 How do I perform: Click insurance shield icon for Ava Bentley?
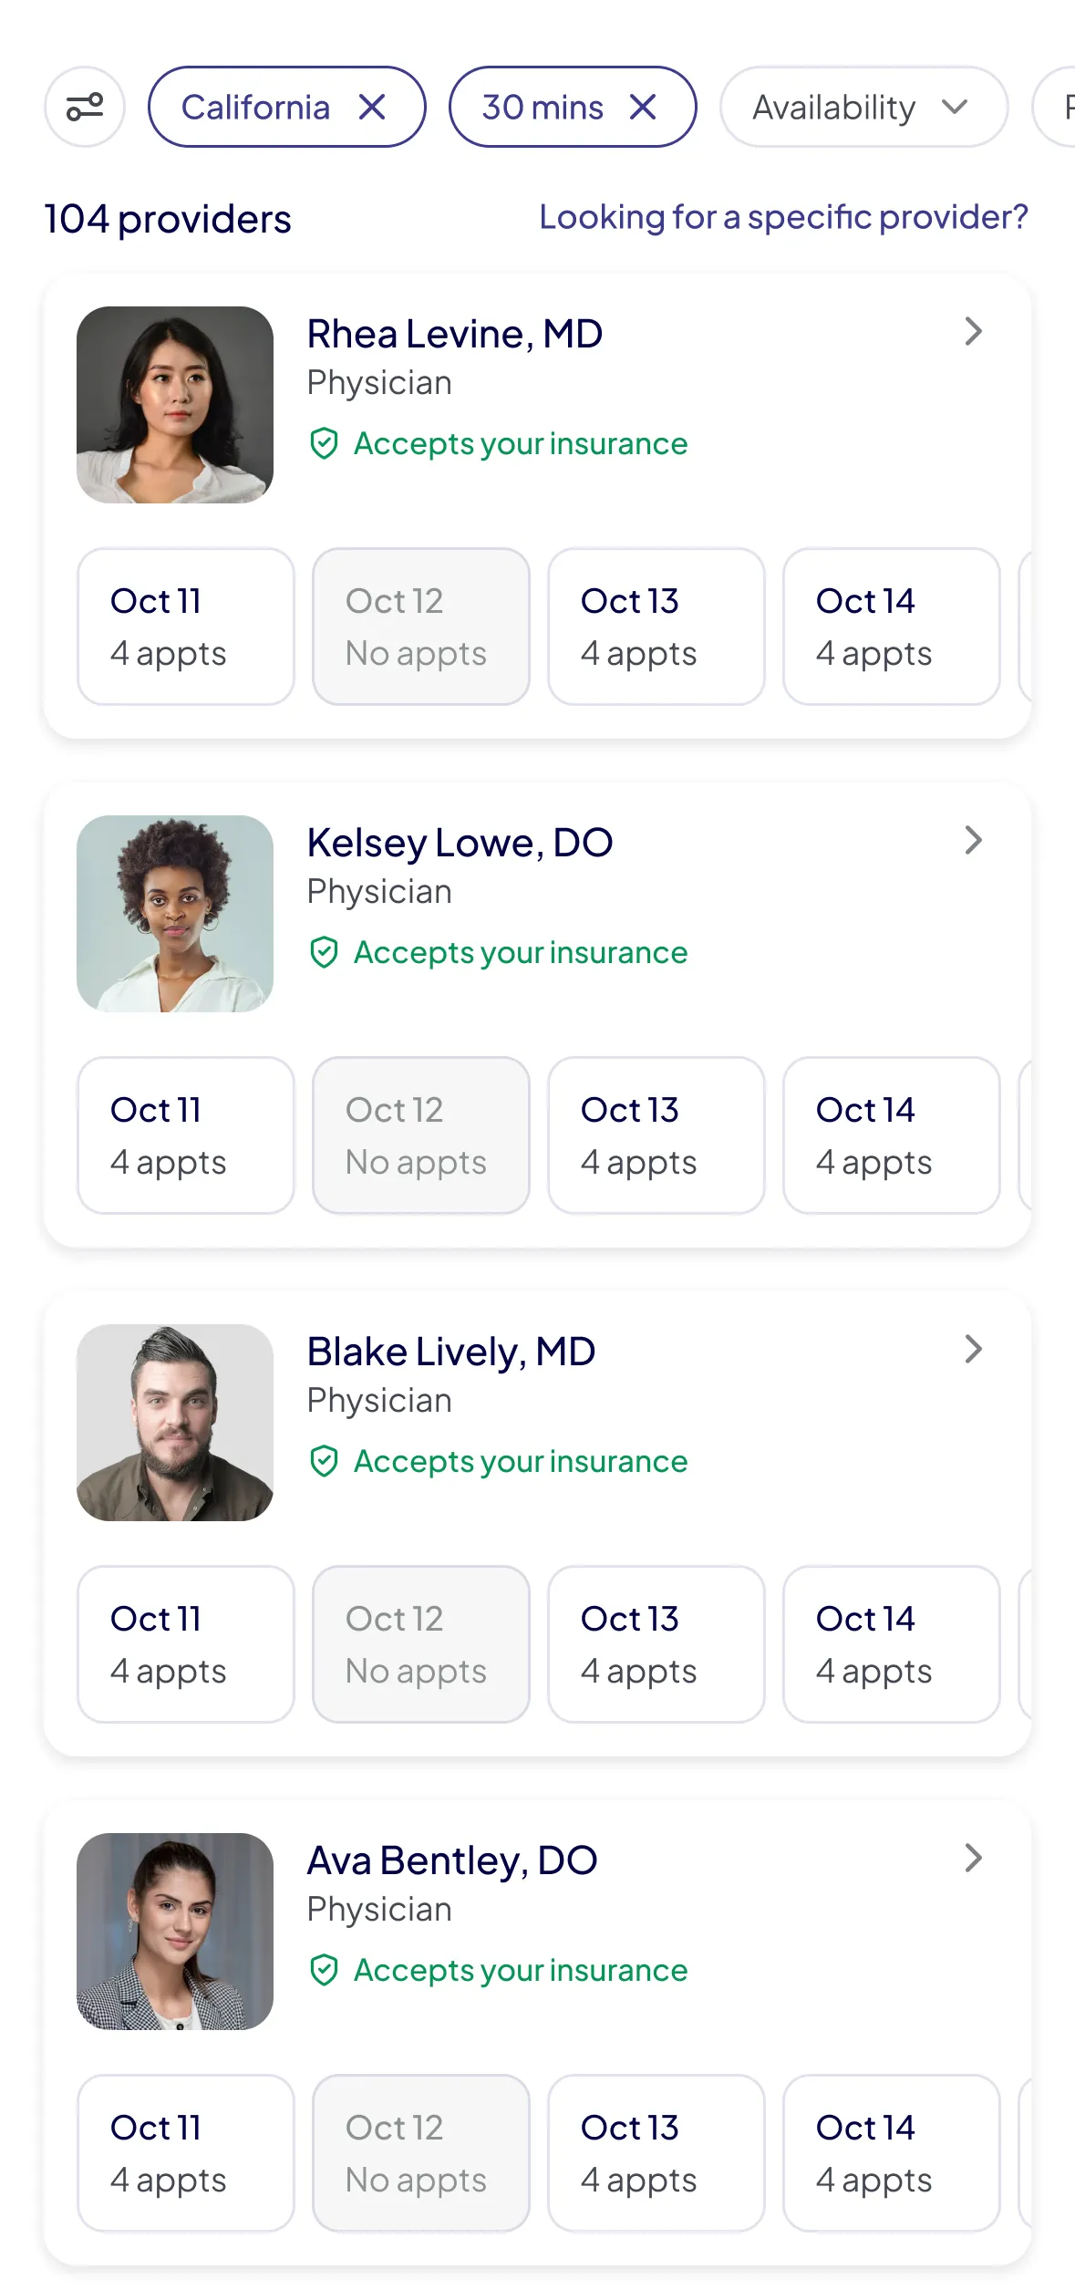click(x=325, y=1971)
